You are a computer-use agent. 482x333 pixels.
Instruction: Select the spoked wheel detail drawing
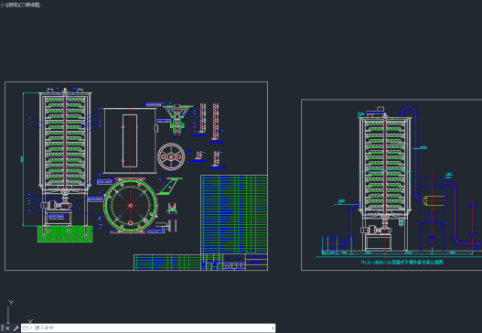click(x=171, y=156)
